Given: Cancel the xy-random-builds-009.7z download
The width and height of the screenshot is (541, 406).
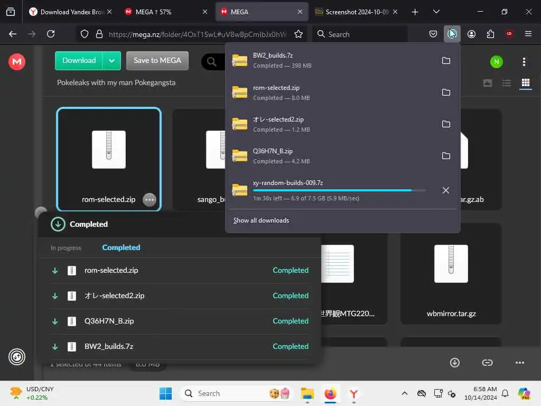Looking at the screenshot, I should [x=446, y=190].
